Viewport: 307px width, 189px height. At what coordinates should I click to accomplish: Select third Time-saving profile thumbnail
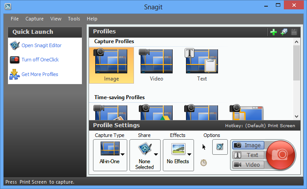[201, 113]
